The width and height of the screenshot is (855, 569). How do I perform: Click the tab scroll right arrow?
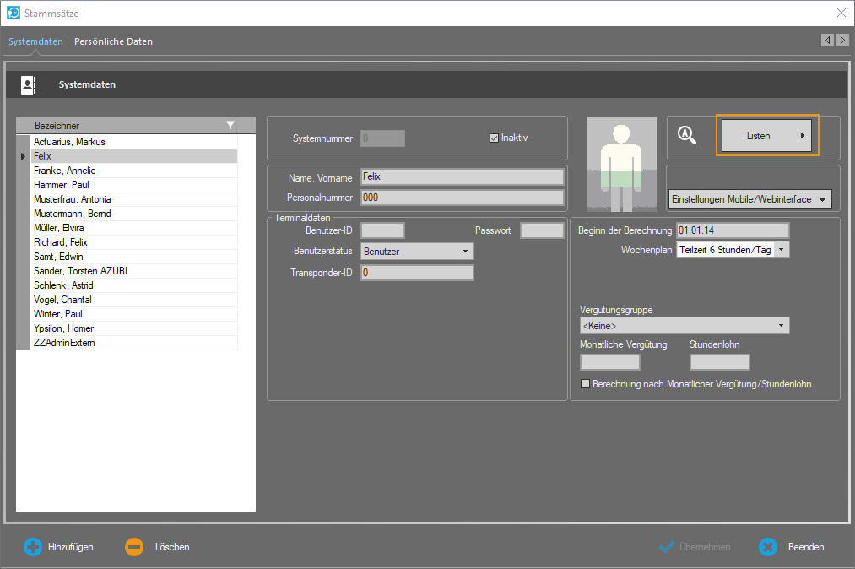(842, 41)
